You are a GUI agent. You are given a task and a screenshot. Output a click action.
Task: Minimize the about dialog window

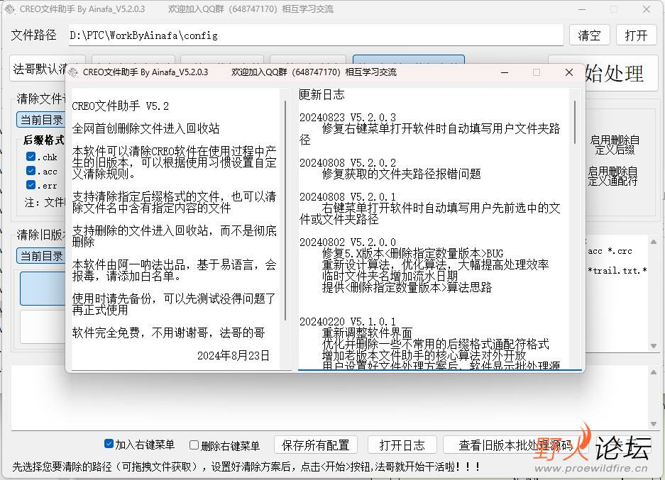coord(505,72)
